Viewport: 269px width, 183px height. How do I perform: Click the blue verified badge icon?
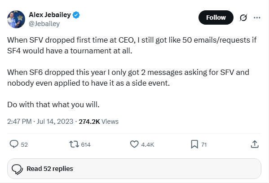coord(76,15)
